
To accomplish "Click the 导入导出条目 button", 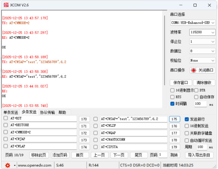I will [x=199, y=155].
